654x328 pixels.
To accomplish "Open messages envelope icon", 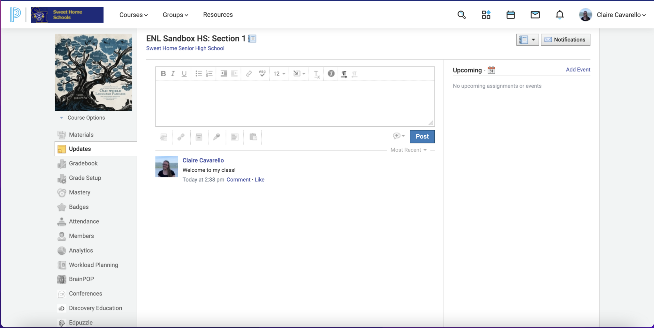I will click(x=535, y=15).
